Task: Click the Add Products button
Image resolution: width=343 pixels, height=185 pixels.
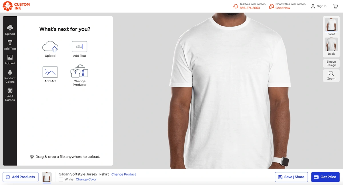Action: click(x=21, y=177)
